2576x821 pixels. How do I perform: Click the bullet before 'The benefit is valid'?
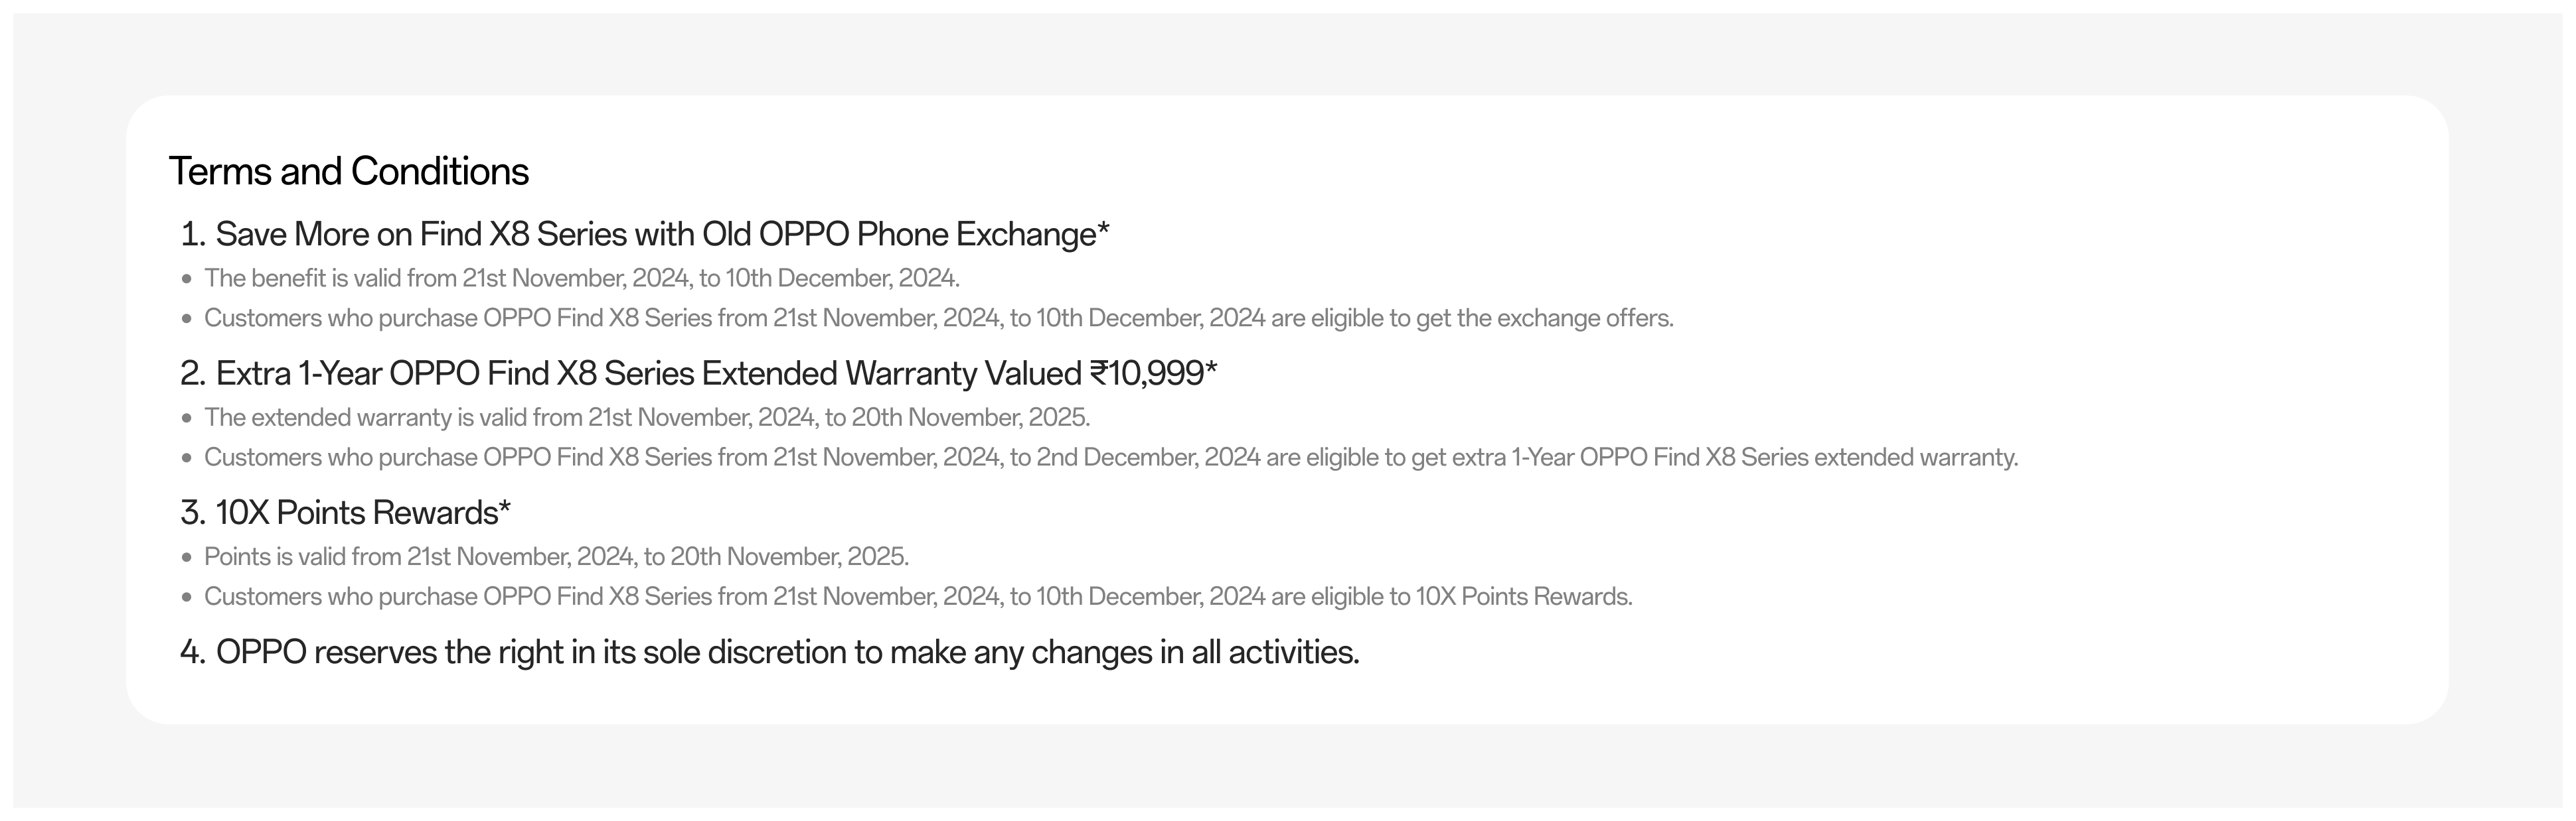click(x=186, y=280)
